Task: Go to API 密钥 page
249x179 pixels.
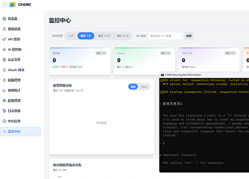Action: (20, 39)
